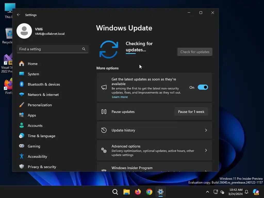Select Visual Studio 2022 Preview desktop shortcut

(x=7, y=63)
